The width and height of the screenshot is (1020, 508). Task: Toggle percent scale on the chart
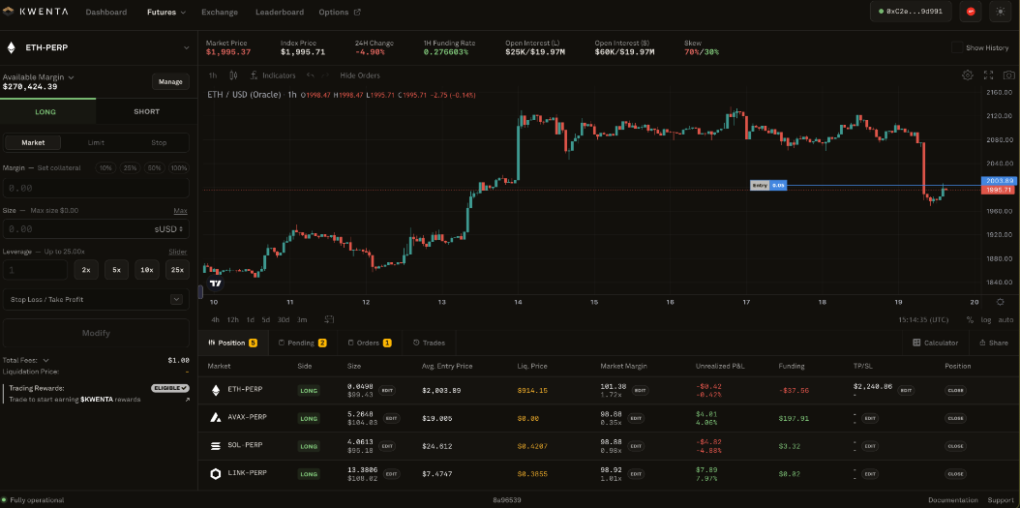pos(970,320)
